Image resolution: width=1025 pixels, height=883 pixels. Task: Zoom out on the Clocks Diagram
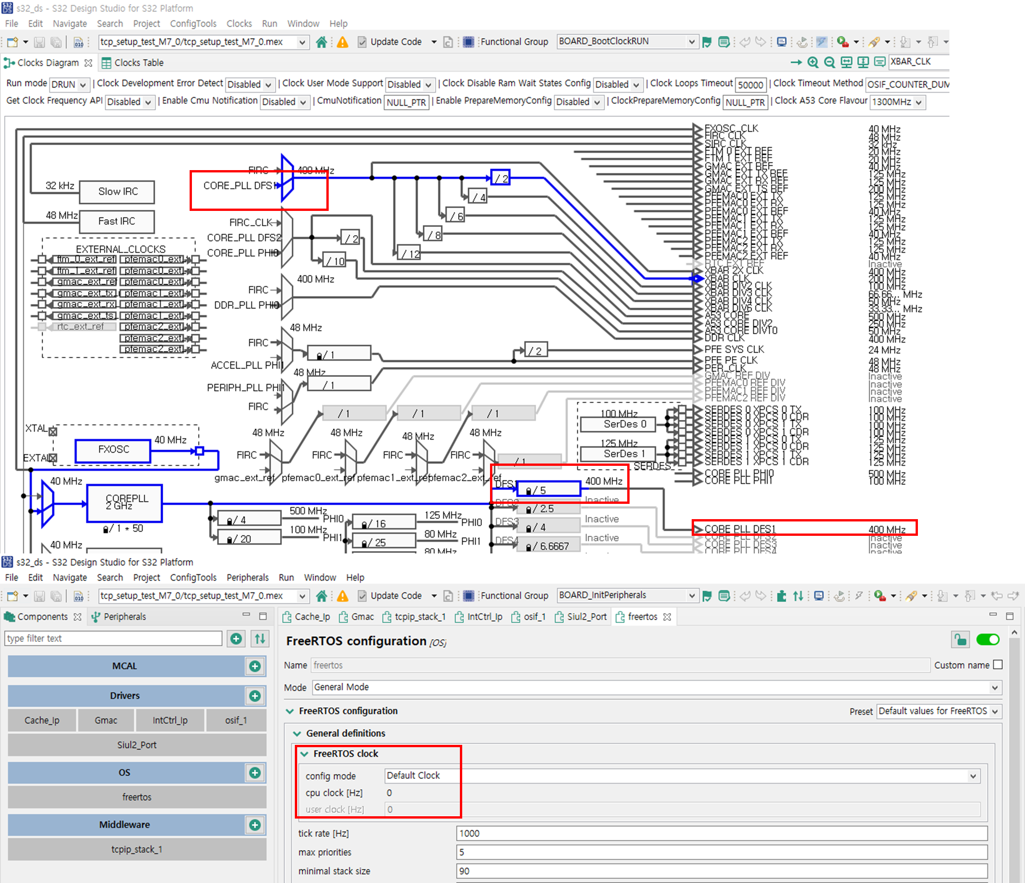pyautogui.click(x=830, y=62)
